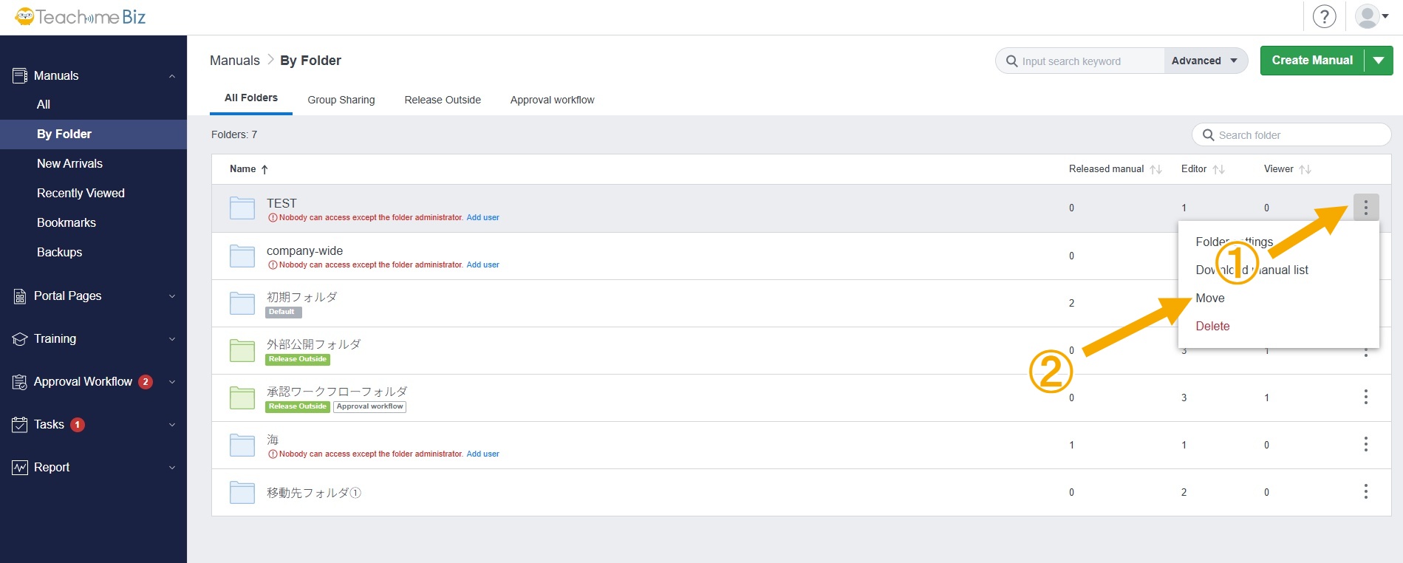The width and height of the screenshot is (1403, 563).
Task: Sort folders by Editor column
Action: coord(1218,169)
